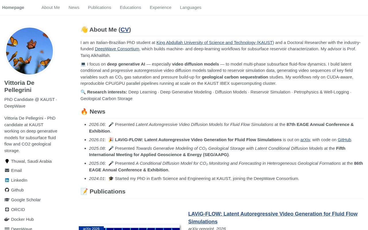Image resolution: width=368 pixels, height=230 pixels.
Task: Click the Homepage site title
Action: tap(13, 7)
